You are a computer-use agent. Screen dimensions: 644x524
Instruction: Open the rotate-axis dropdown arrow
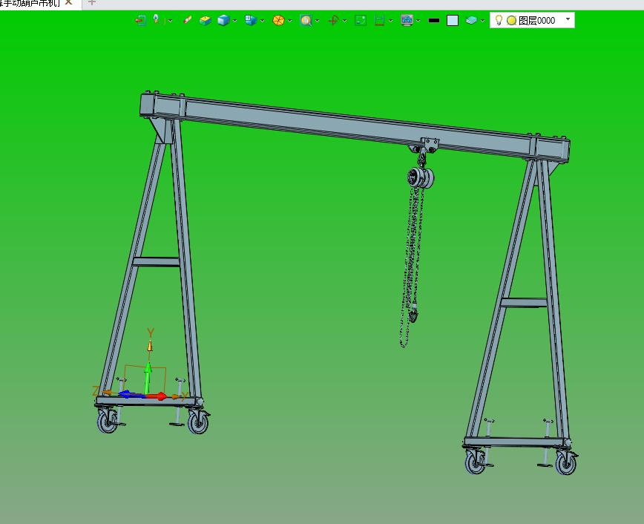tap(344, 21)
